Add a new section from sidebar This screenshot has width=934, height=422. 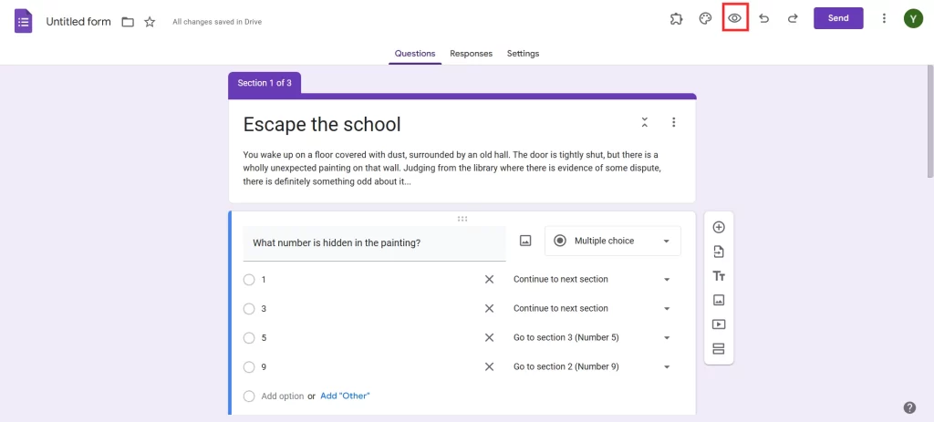[x=719, y=348]
